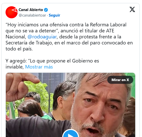Expand the tweet with Mostrar más
The image size is (142, 137).
[39, 67]
